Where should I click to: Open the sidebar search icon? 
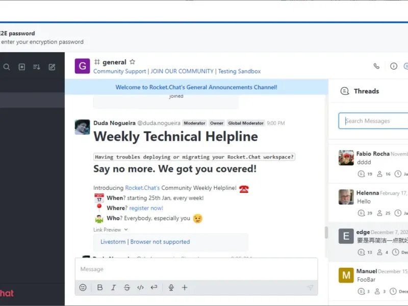[x=7, y=67]
